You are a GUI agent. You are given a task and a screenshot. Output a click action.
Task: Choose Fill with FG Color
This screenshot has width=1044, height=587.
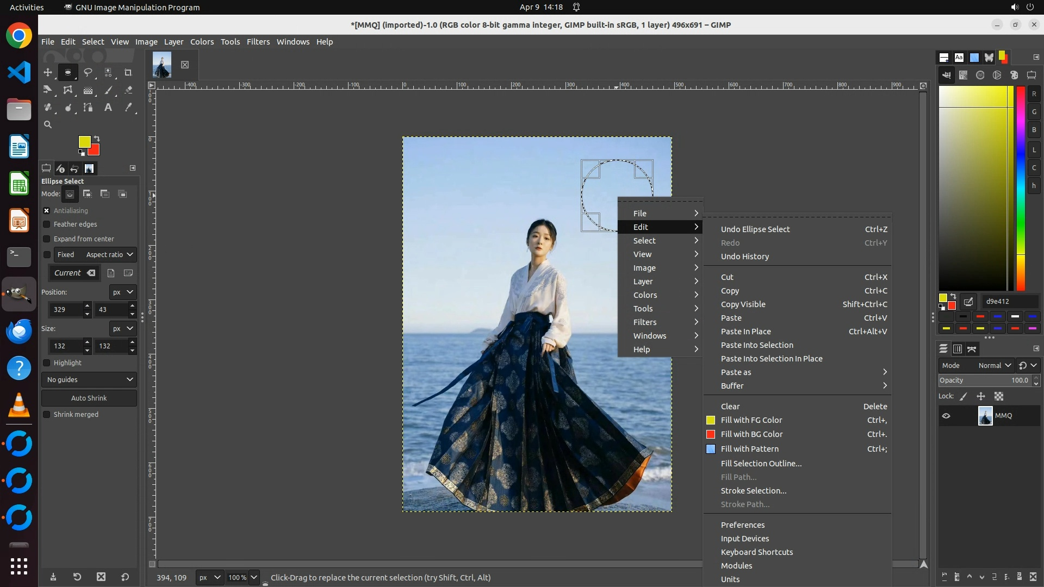click(751, 420)
